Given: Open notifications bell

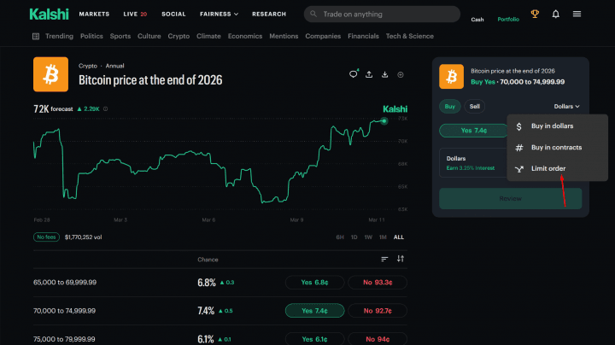Looking at the screenshot, I should click(x=556, y=15).
